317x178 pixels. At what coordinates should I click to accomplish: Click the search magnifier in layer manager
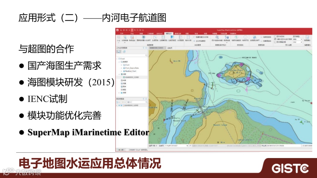coord(146,102)
